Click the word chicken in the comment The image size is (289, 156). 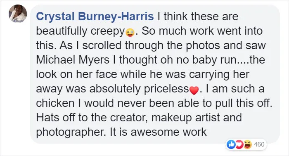pyautogui.click(x=55, y=103)
